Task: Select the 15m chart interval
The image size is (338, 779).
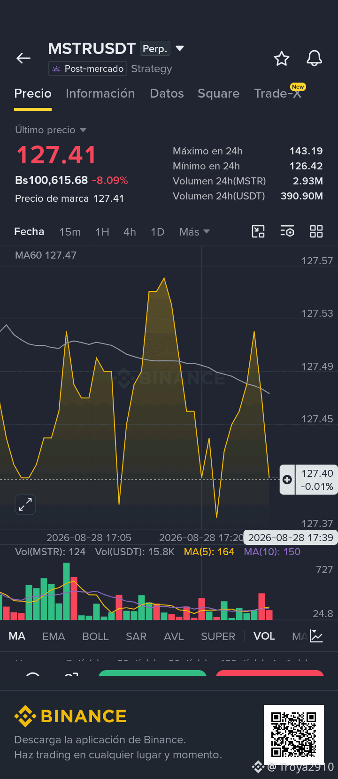Action: pyautogui.click(x=70, y=232)
